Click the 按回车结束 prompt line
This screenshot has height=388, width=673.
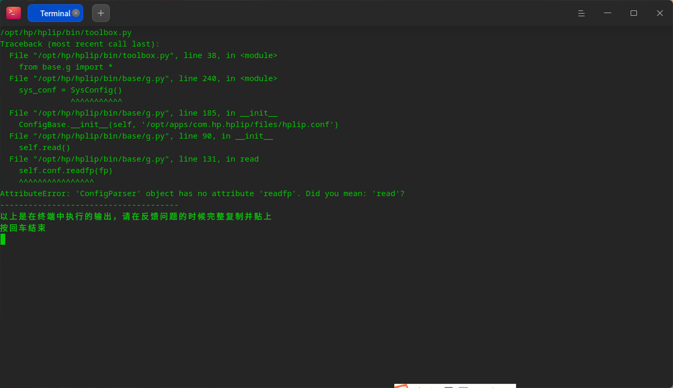coord(23,228)
